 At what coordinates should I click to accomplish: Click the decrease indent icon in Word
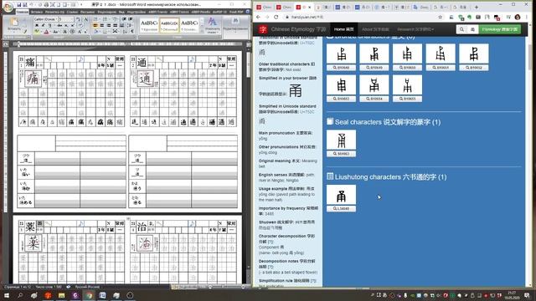pyautogui.click(x=124, y=19)
